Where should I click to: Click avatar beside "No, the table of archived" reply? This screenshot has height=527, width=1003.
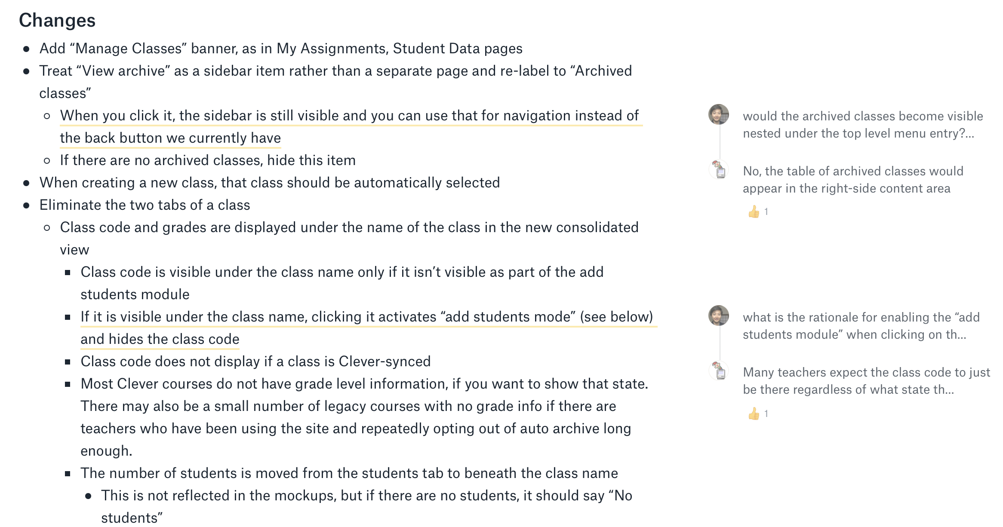click(719, 169)
